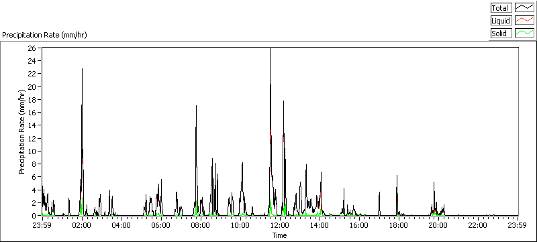Open the Liquid red line style swatch
The height and width of the screenshot is (242, 537).
point(525,21)
